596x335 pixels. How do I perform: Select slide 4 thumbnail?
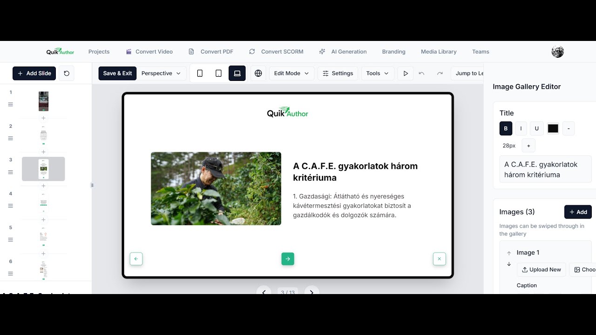click(43, 202)
